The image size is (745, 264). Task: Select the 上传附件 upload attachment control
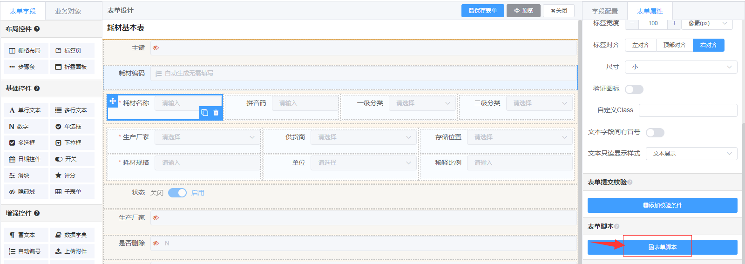click(x=72, y=251)
